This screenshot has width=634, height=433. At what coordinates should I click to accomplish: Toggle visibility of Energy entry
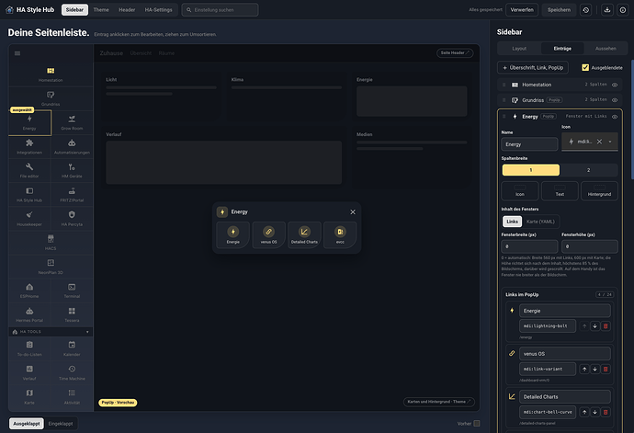(x=615, y=117)
